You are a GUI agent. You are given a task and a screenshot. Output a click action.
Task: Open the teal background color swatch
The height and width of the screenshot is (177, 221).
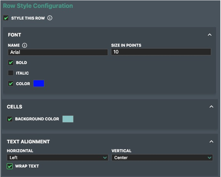[x=68, y=119]
